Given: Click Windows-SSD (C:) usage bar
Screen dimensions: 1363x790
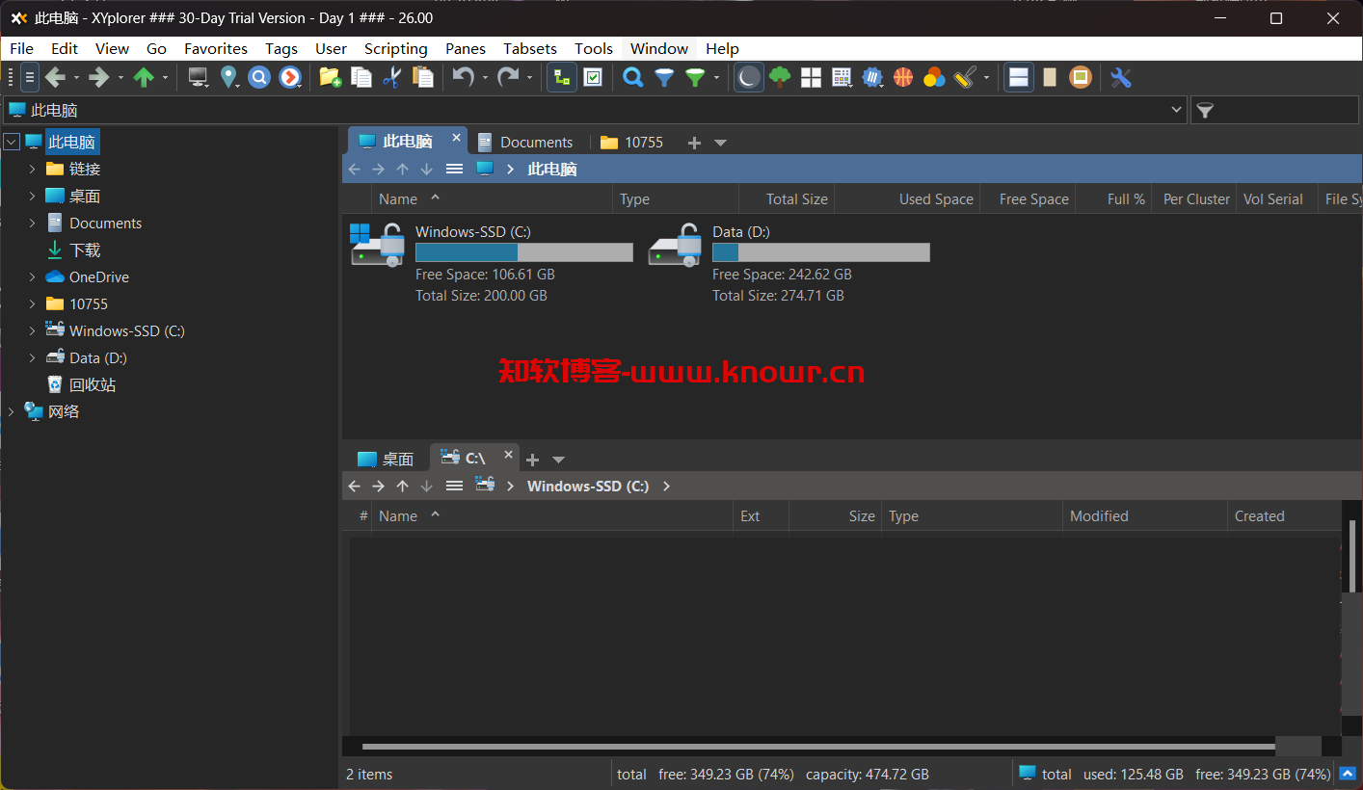Looking at the screenshot, I should (524, 252).
